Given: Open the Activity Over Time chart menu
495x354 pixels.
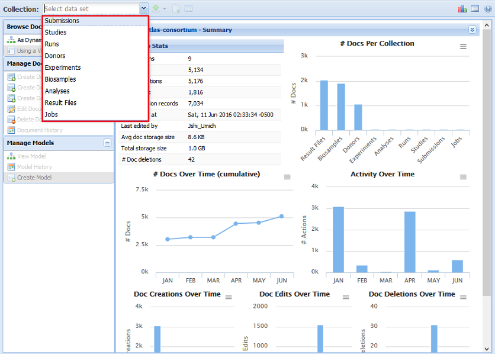Looking at the screenshot, I should pyautogui.click(x=463, y=177).
